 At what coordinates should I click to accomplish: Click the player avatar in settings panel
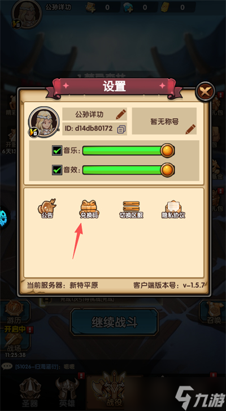coord(44,122)
